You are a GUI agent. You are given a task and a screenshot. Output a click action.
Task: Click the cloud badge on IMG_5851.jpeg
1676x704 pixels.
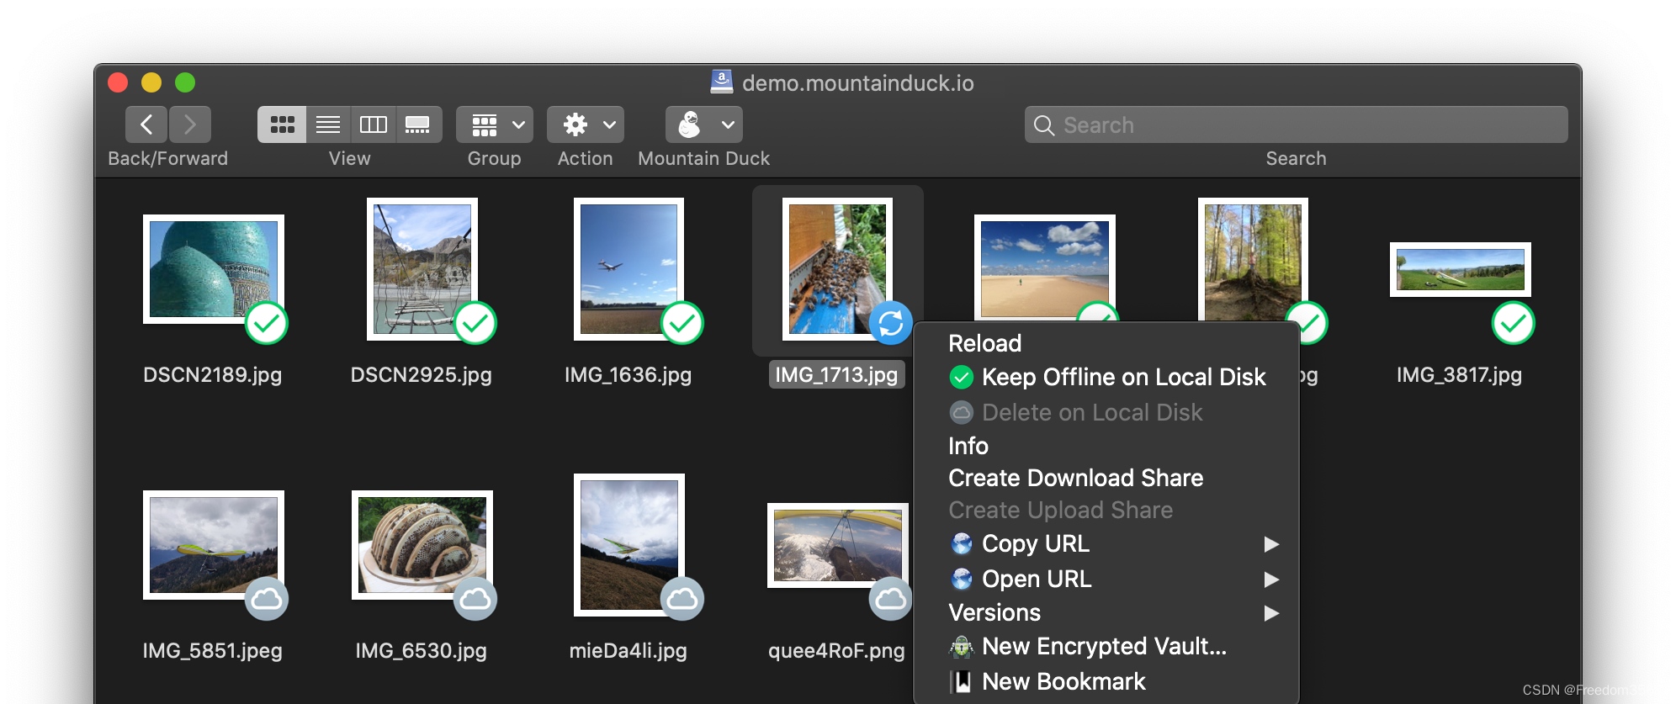tap(267, 599)
